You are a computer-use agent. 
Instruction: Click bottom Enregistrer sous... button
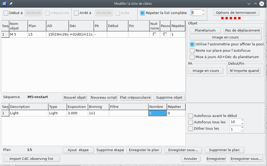[x=246, y=159]
